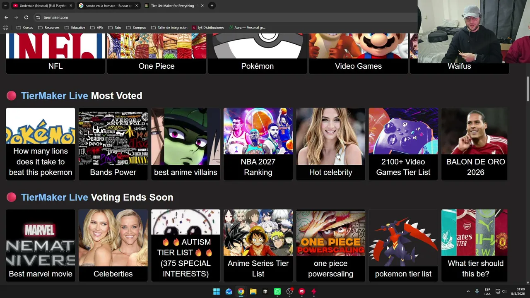Open the Chrome apps grid icon

(5, 28)
